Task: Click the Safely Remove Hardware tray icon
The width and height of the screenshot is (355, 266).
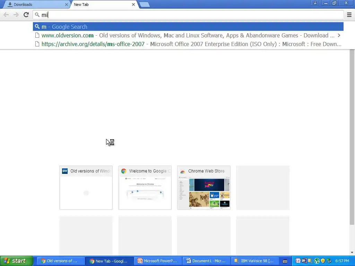Action: (329, 261)
